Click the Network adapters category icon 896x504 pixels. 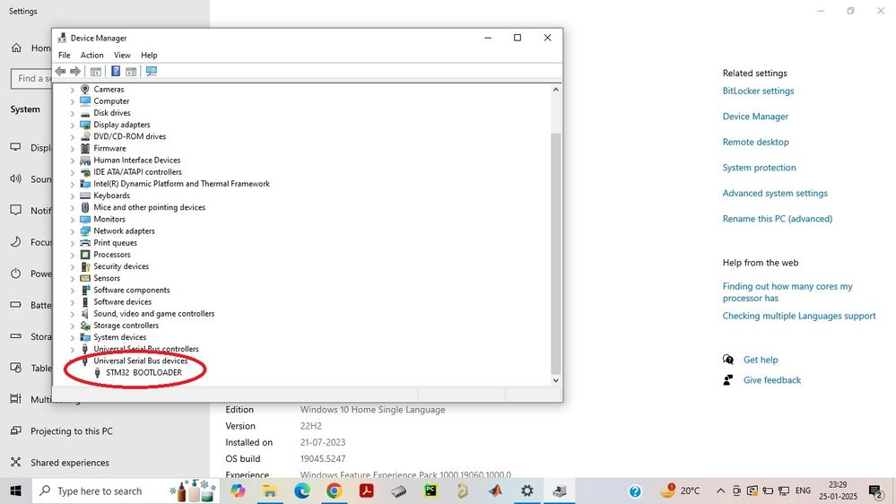85,230
